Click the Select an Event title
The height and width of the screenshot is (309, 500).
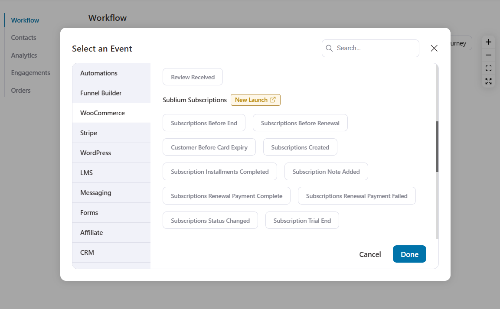(x=102, y=49)
